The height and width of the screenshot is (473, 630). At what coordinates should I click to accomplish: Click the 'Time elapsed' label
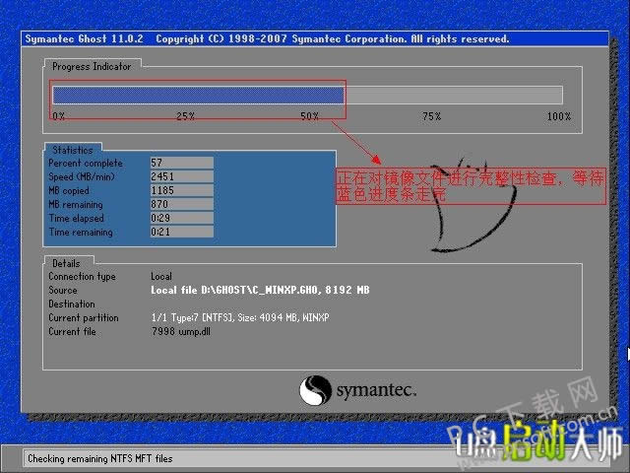click(77, 219)
